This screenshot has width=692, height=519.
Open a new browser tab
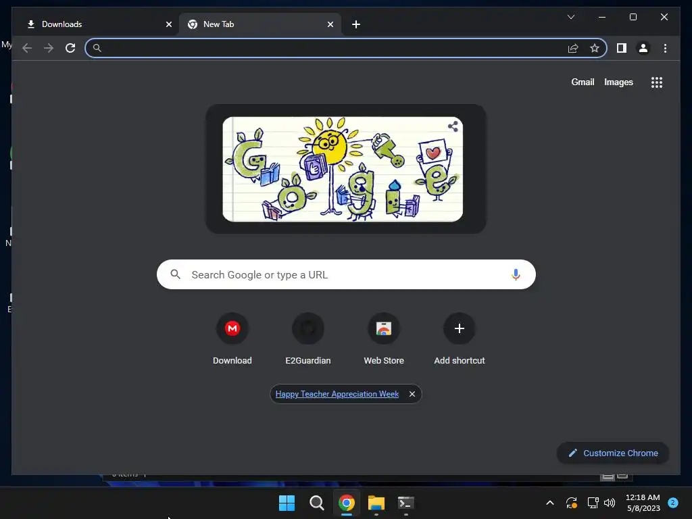(x=356, y=24)
